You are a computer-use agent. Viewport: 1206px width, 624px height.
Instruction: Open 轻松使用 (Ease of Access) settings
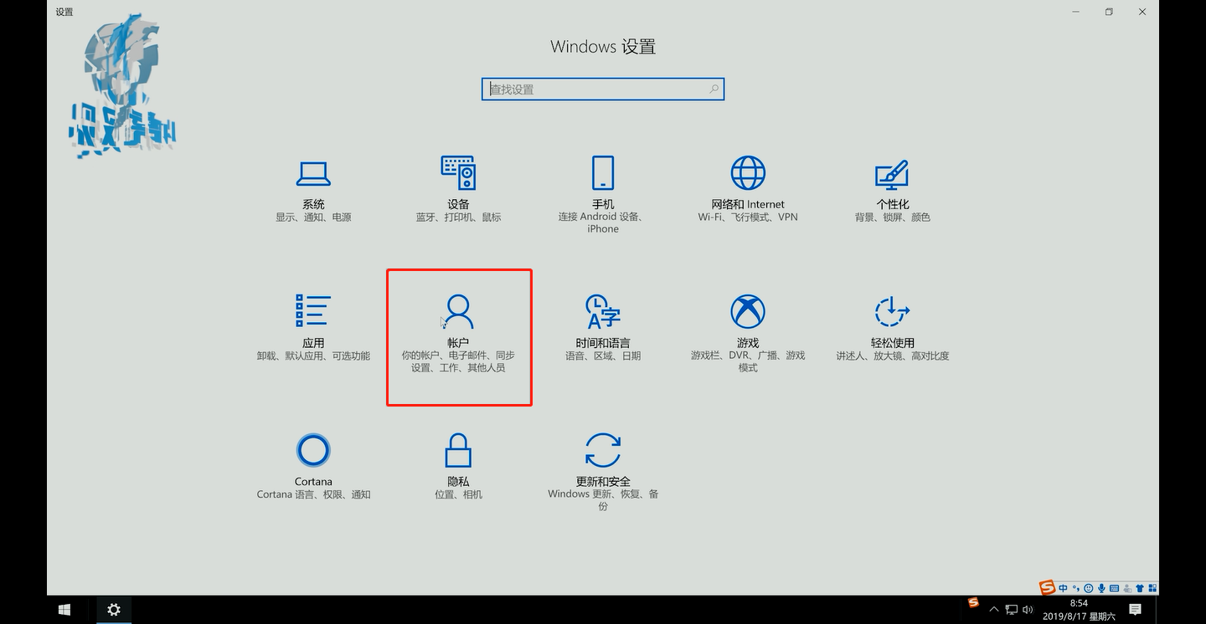pyautogui.click(x=893, y=328)
